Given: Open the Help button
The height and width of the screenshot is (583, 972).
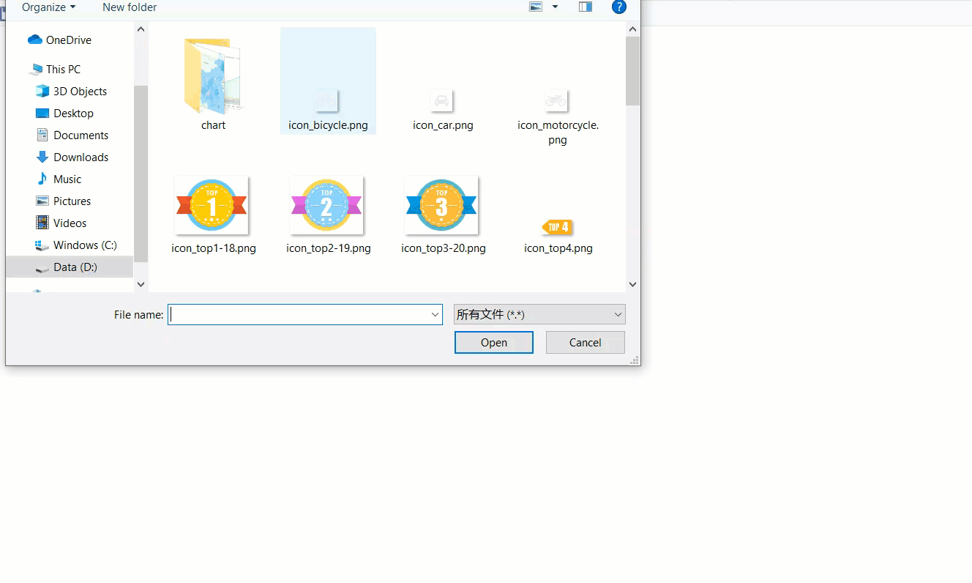Looking at the screenshot, I should click(619, 7).
